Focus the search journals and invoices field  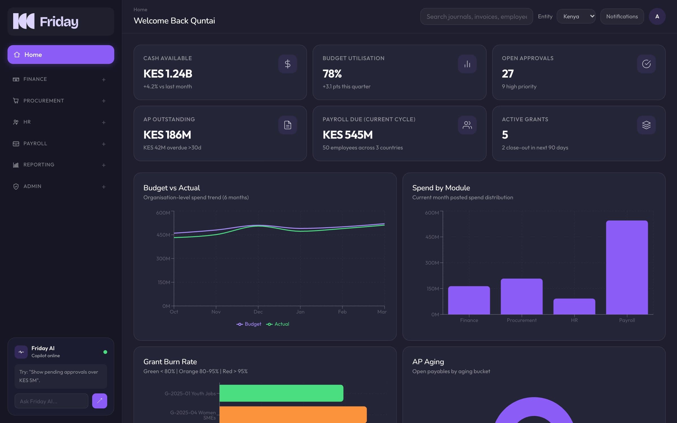(476, 16)
